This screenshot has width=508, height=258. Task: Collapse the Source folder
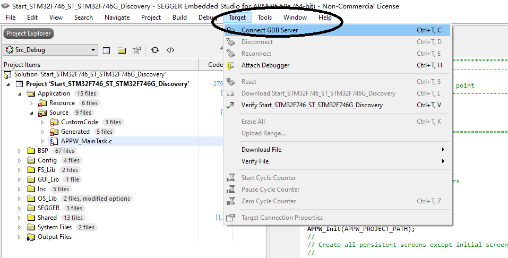pyautogui.click(x=31, y=113)
